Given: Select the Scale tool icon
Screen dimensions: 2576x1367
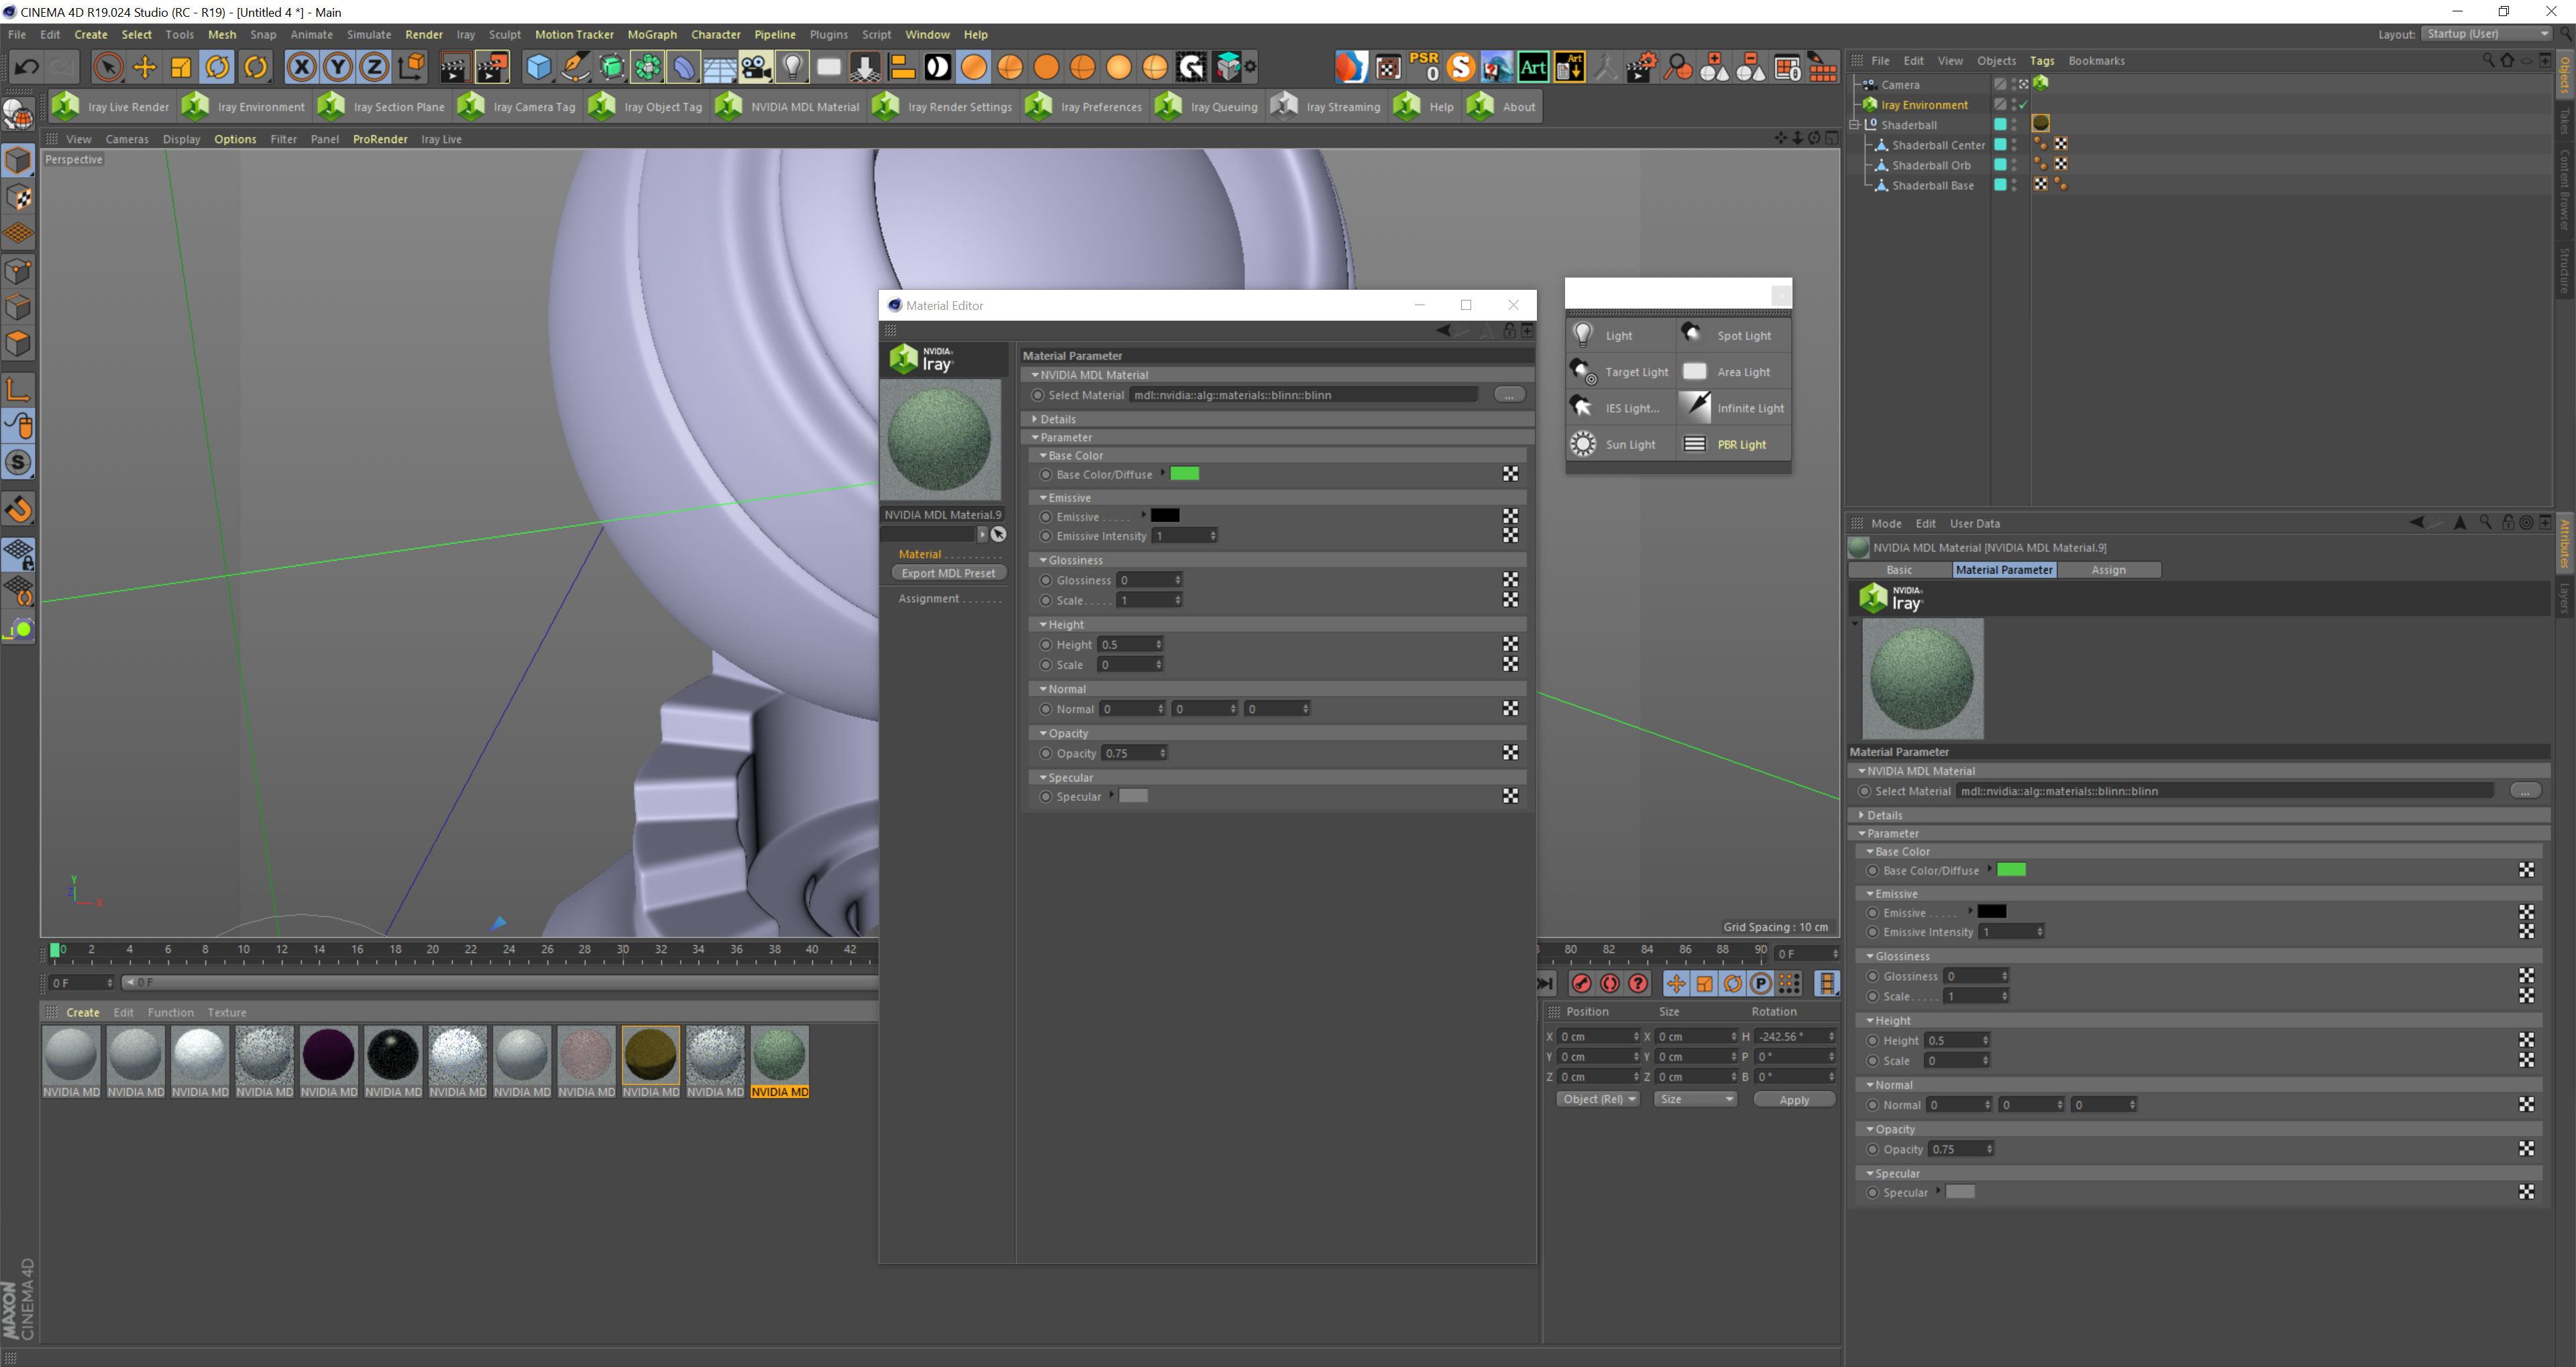Looking at the screenshot, I should click(x=181, y=67).
